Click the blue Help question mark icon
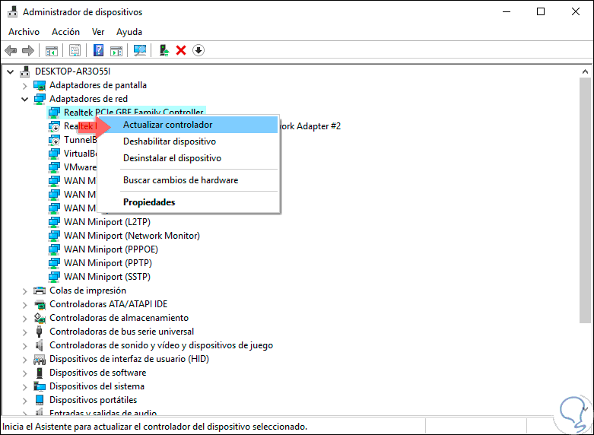The width and height of the screenshot is (594, 435). pos(98,50)
